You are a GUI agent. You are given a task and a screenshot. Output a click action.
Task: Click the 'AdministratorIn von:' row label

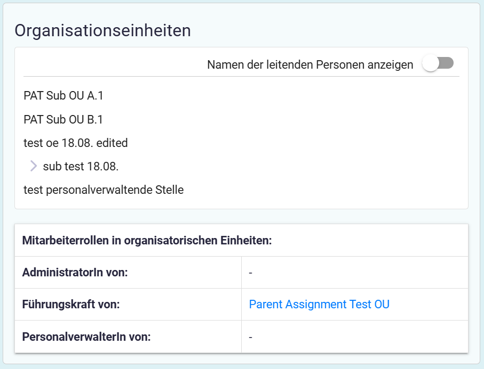click(75, 273)
